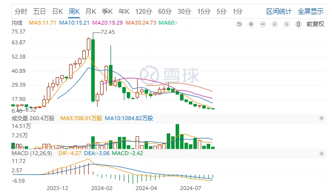Click the 2024-07 date axis label

(x=190, y=188)
